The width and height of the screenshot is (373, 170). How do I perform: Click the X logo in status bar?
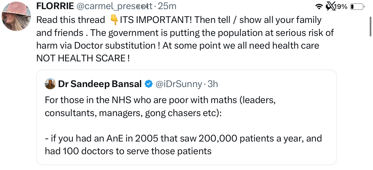coord(329,6)
